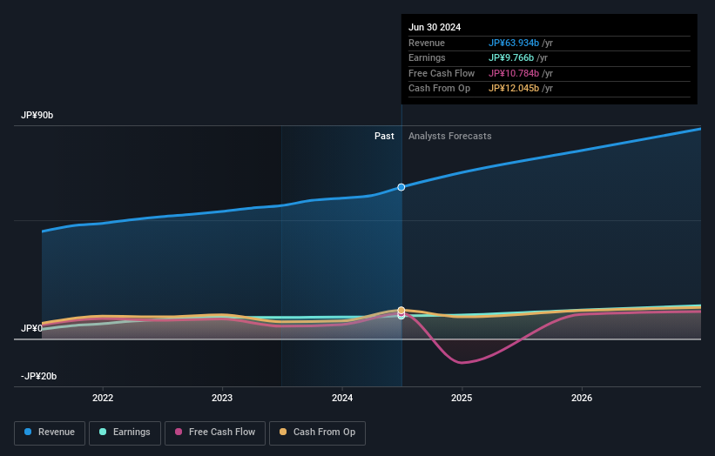The image size is (715, 456).
Task: Click the 2022 x-axis label
Action: 103,398
